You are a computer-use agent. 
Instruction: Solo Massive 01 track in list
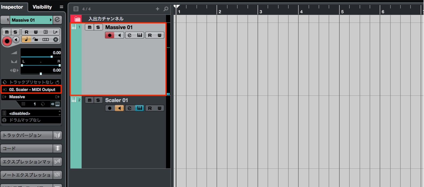[x=98, y=27]
